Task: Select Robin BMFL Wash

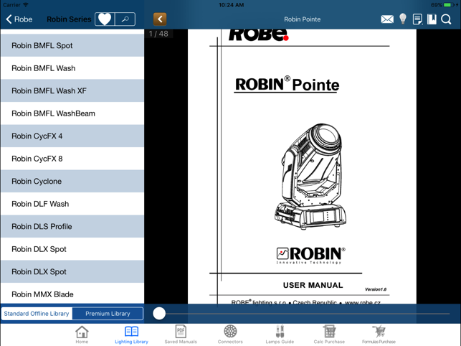Action: pyautogui.click(x=72, y=68)
